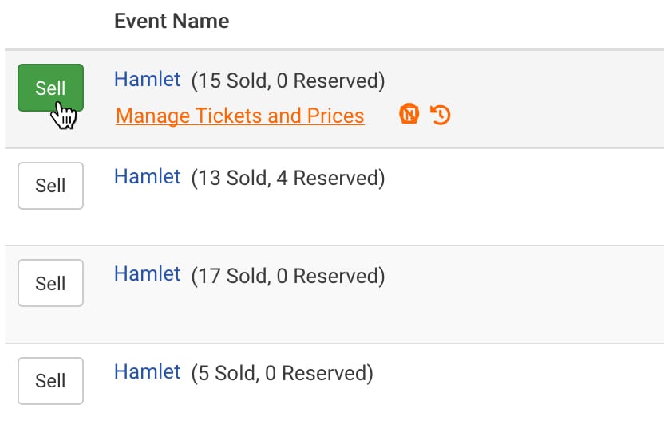
Task: Open Hamlet event with 15 Sold
Action: [x=148, y=80]
